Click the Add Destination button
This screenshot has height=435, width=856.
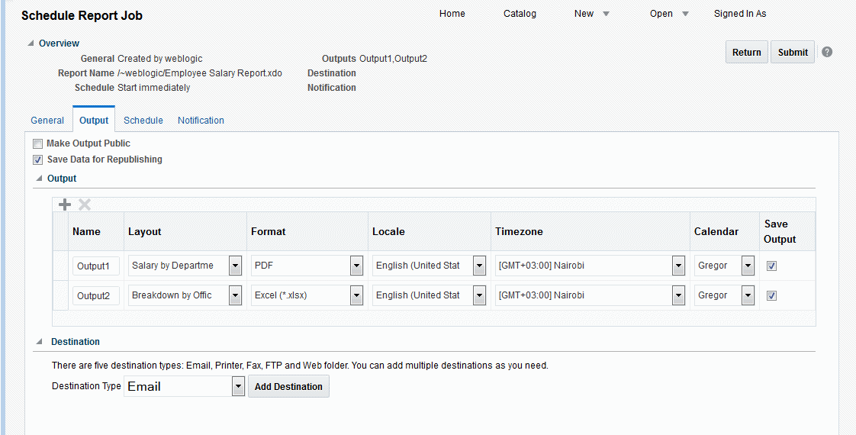[288, 386]
